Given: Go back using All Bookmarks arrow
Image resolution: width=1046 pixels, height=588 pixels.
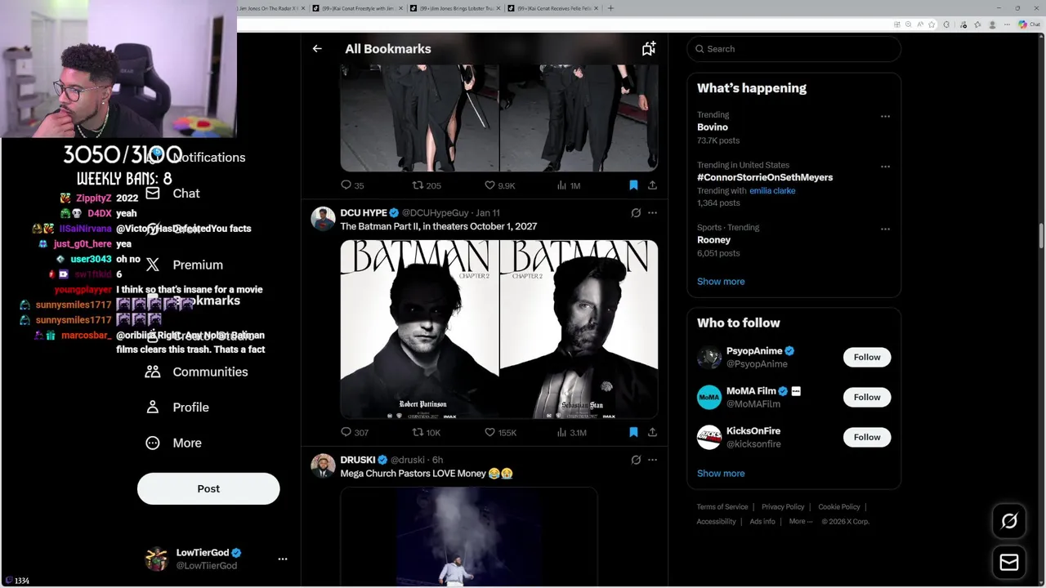Looking at the screenshot, I should point(317,49).
